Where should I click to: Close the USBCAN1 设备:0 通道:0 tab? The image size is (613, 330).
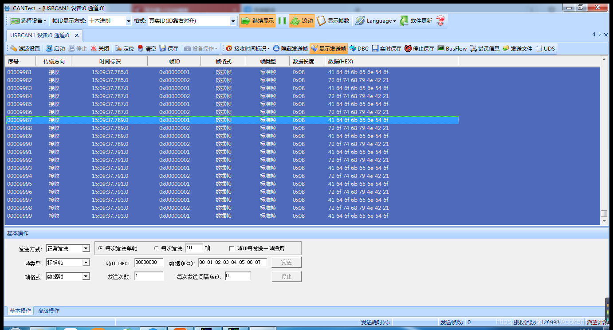click(77, 35)
